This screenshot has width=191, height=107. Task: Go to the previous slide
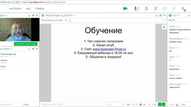coord(160,104)
